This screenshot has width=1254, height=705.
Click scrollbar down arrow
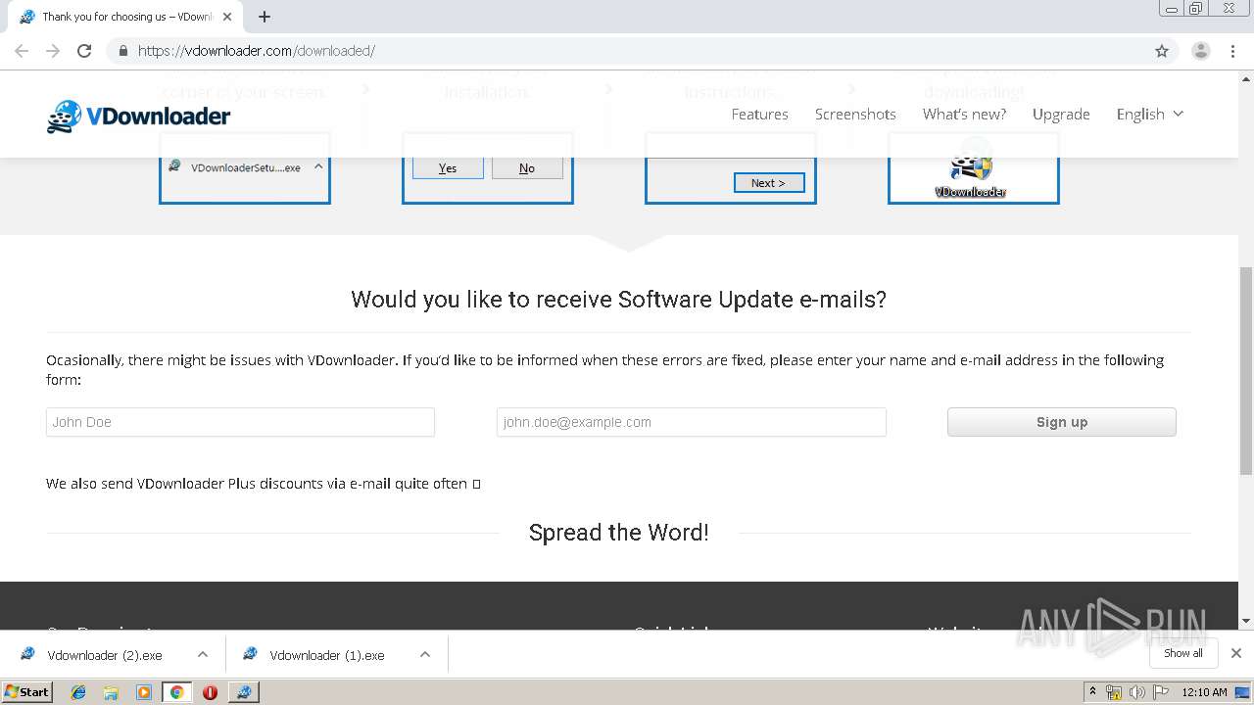click(1246, 621)
